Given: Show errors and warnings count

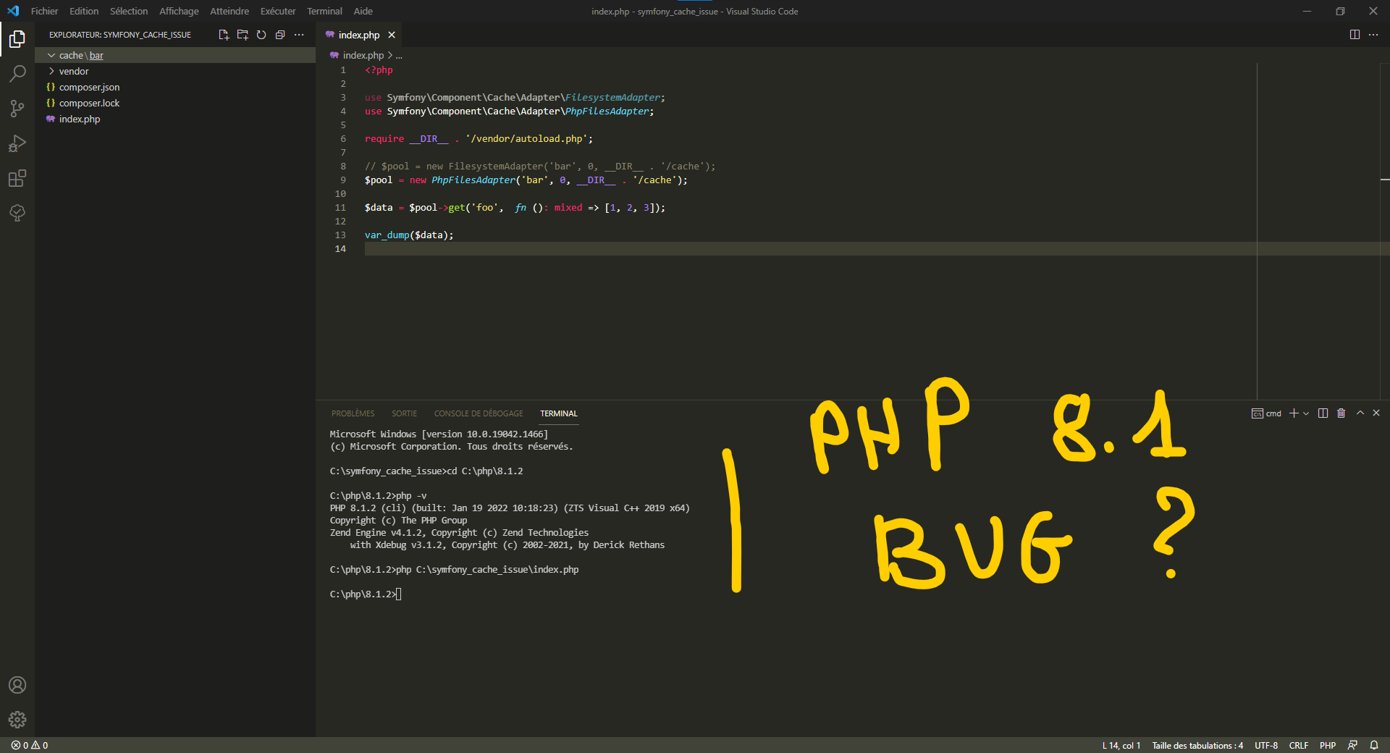Looking at the screenshot, I should pos(30,745).
